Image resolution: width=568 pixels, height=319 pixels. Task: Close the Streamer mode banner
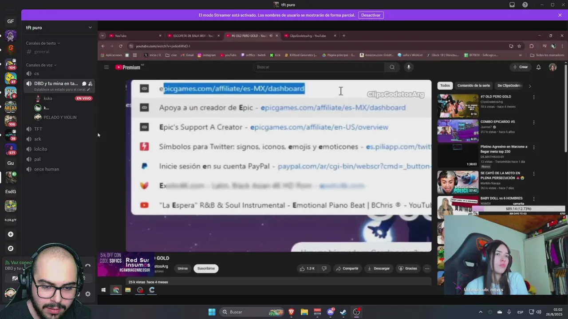coord(560,15)
